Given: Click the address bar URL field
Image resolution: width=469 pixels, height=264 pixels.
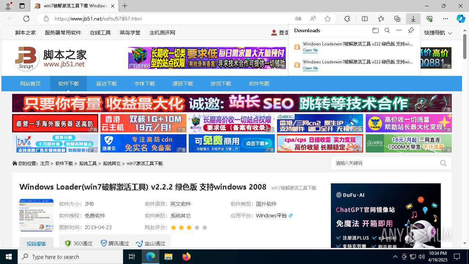Looking at the screenshot, I should click(x=172, y=19).
